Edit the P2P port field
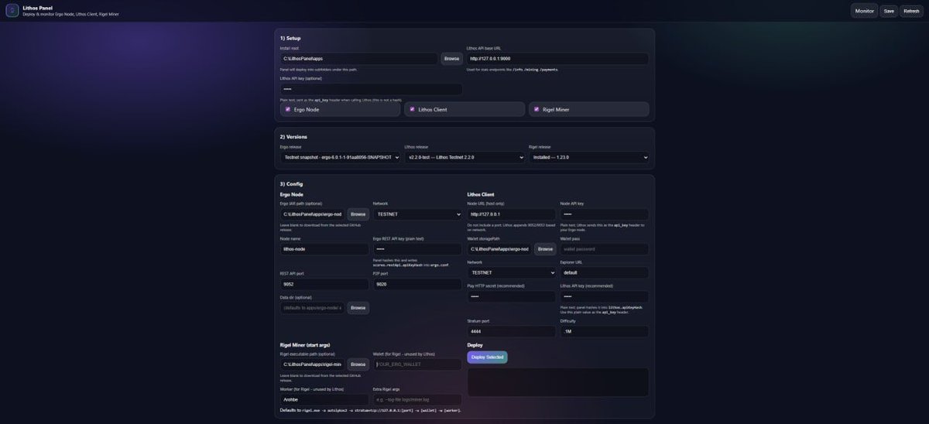929x424 pixels. point(417,284)
